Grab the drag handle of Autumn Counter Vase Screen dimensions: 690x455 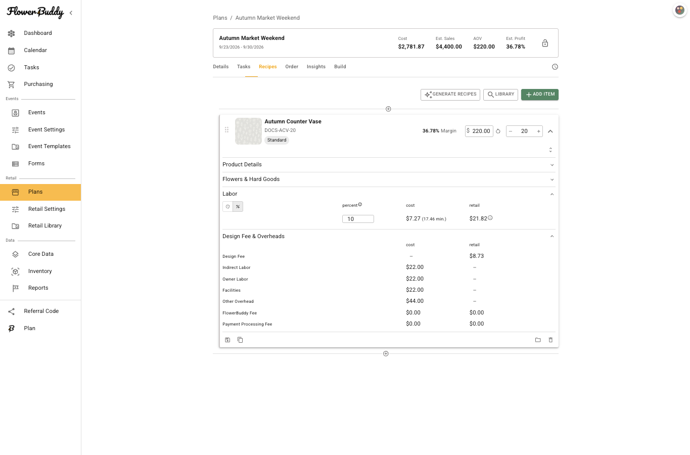(226, 130)
